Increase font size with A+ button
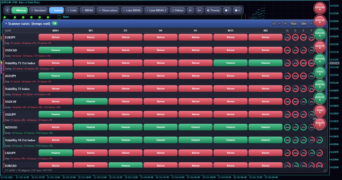This screenshot has height=180, width=342. point(199,10)
